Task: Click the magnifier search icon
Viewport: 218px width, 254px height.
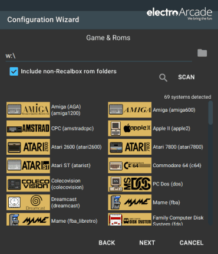Action: [x=163, y=77]
